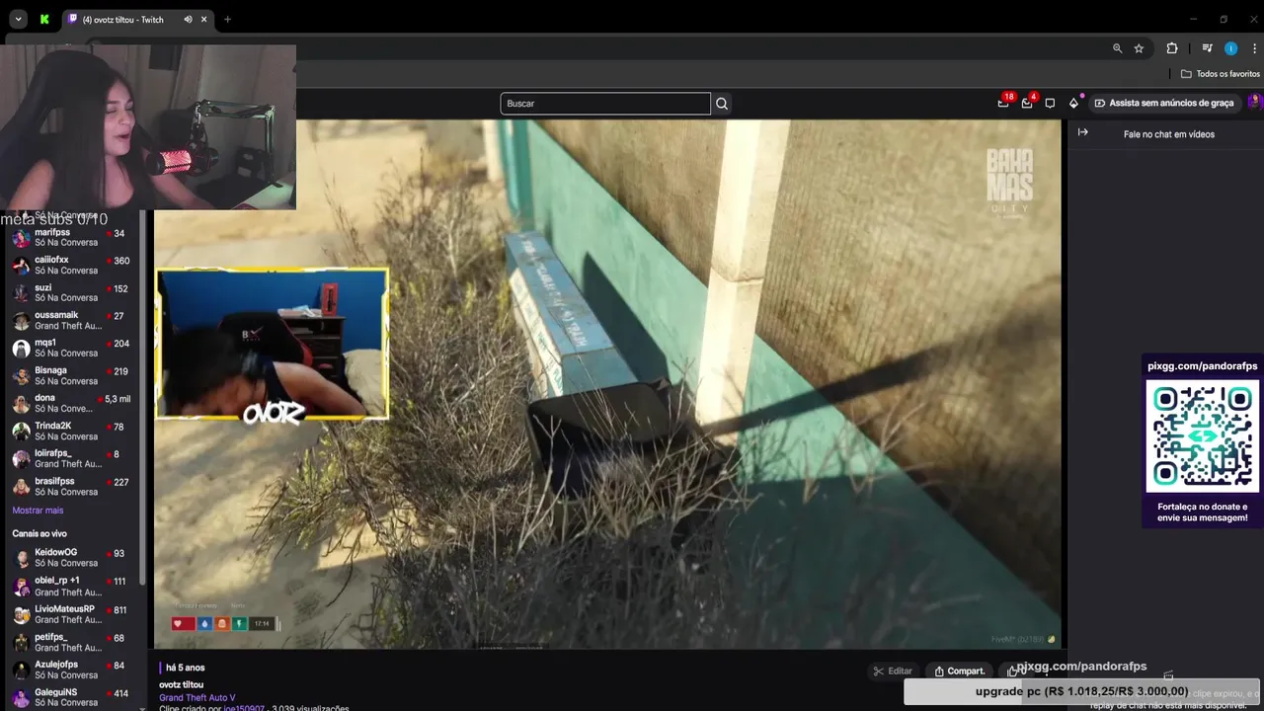Image resolution: width=1264 pixels, height=711 pixels.
Task: Open the Kick pinned tab
Action: pos(44,19)
